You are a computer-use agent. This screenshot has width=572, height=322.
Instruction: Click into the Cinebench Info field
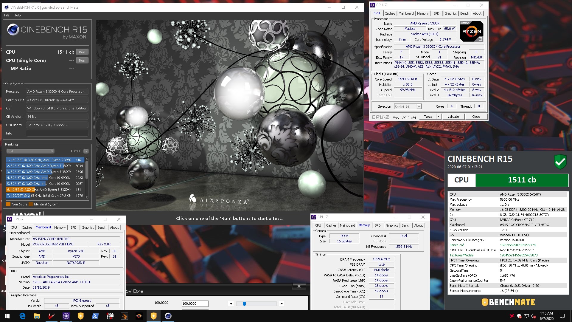[57, 133]
